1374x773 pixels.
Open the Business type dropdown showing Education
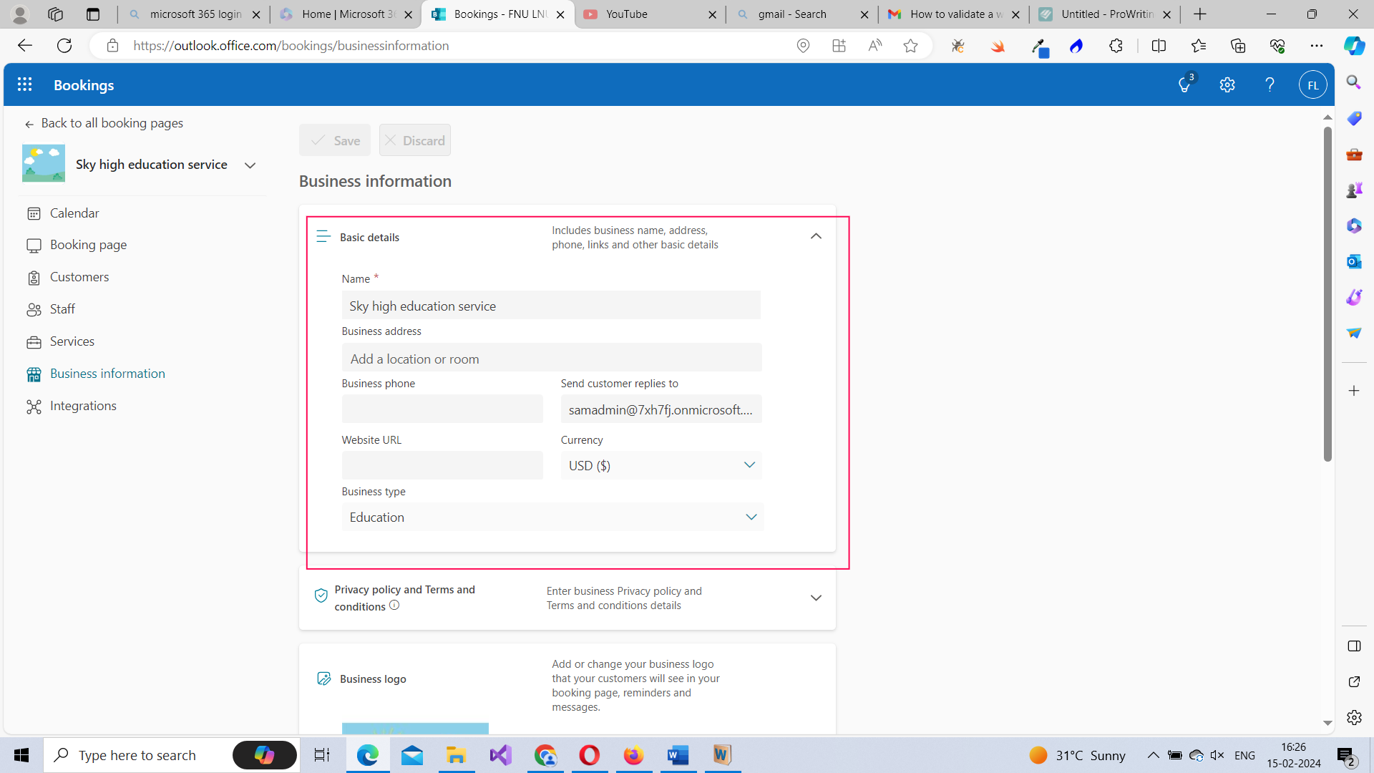click(751, 517)
